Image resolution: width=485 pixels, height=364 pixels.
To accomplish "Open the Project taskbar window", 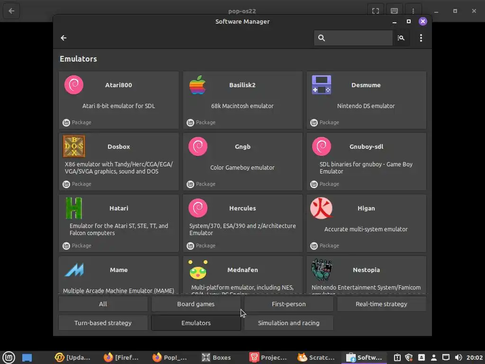I will (268, 357).
